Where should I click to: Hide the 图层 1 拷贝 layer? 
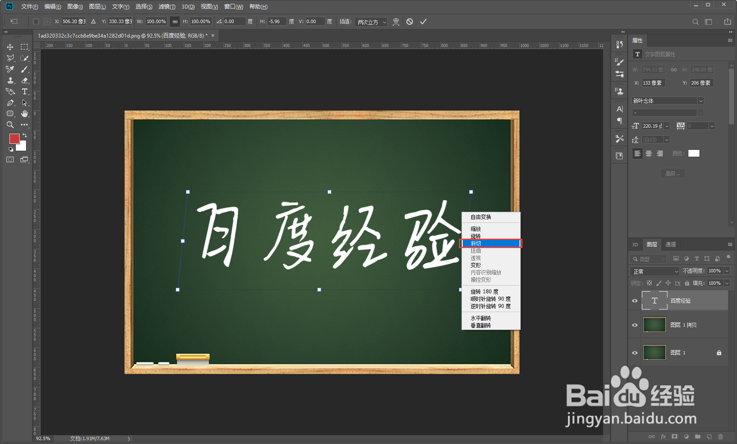(635, 324)
